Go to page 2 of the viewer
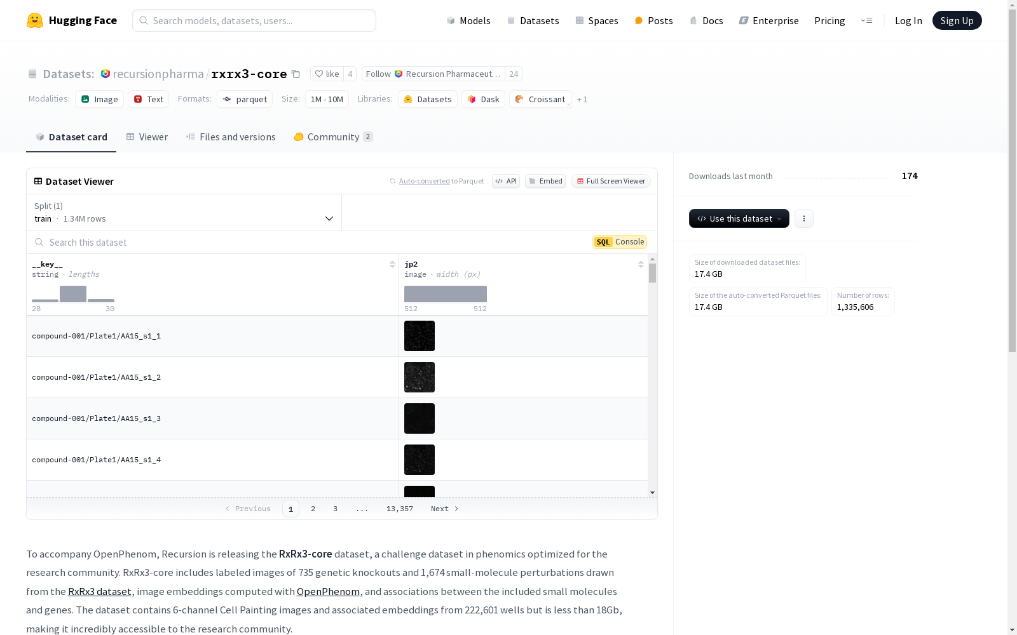 [313, 509]
